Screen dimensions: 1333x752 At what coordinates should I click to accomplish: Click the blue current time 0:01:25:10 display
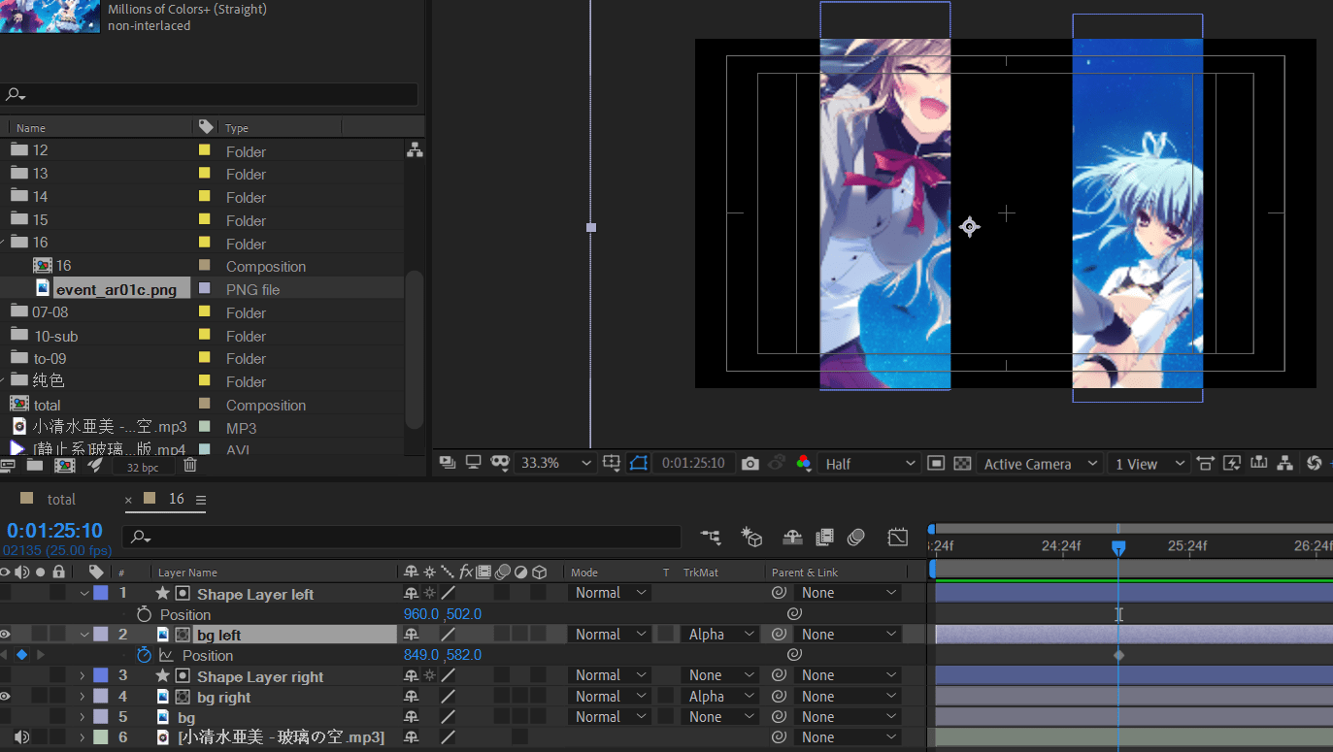(54, 531)
